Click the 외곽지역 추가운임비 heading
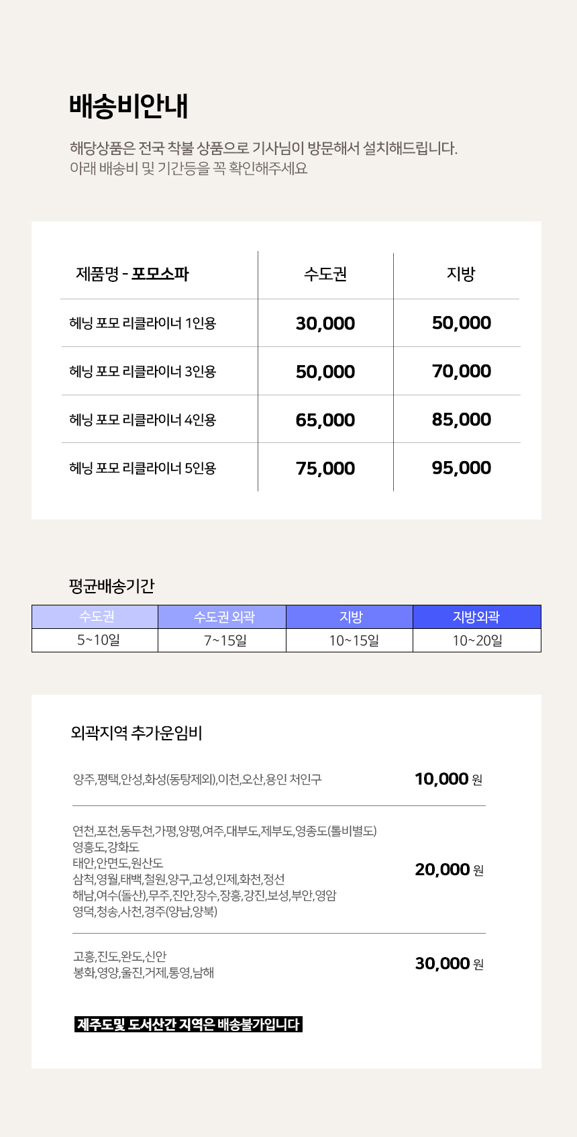577x1137 pixels. [136, 733]
